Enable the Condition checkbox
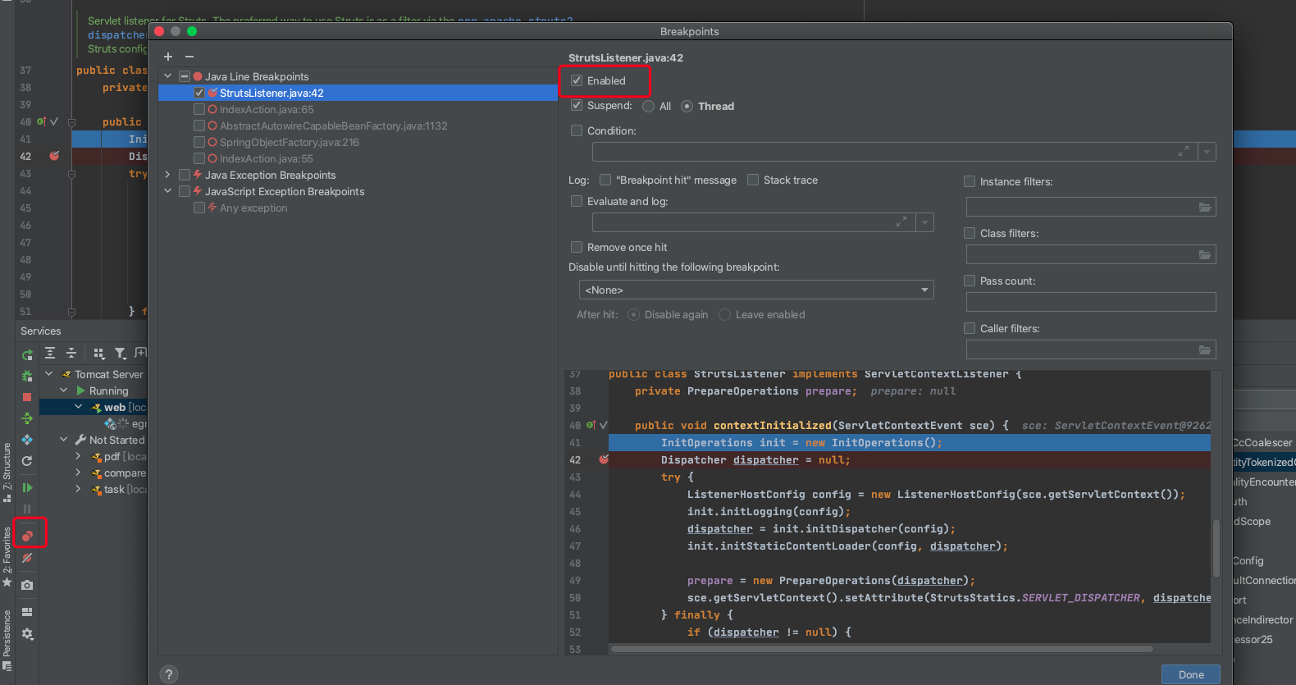The width and height of the screenshot is (1296, 685). point(577,130)
